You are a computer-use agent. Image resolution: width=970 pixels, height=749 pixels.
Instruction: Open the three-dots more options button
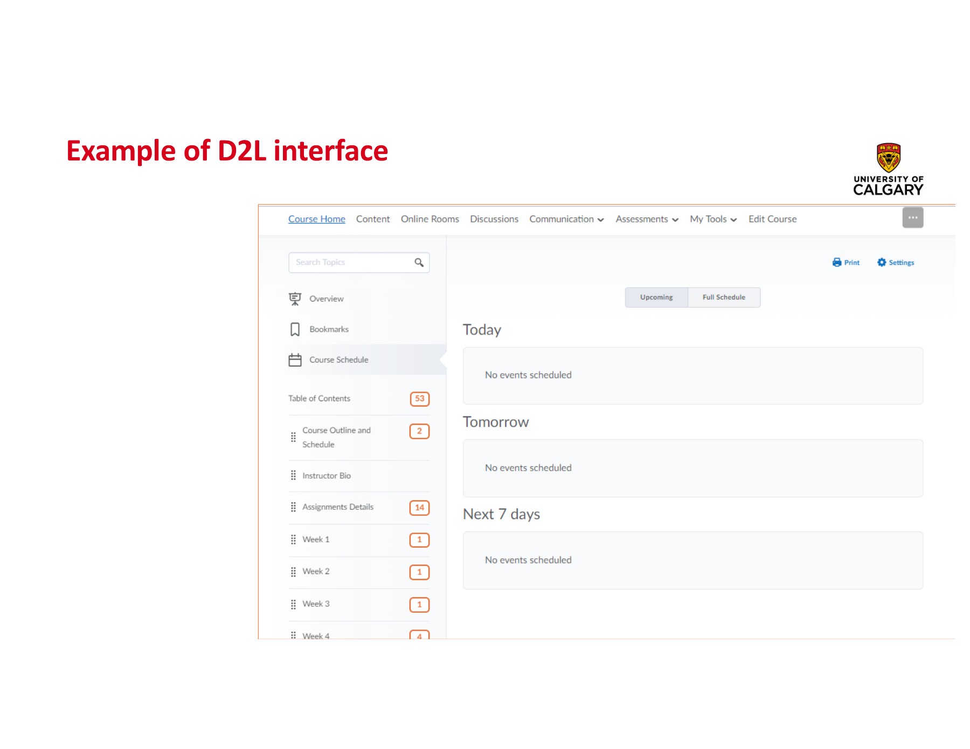coord(912,218)
